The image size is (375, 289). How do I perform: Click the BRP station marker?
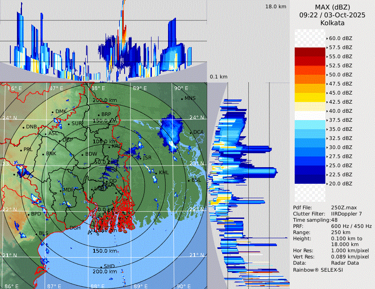[x=99, y=115]
